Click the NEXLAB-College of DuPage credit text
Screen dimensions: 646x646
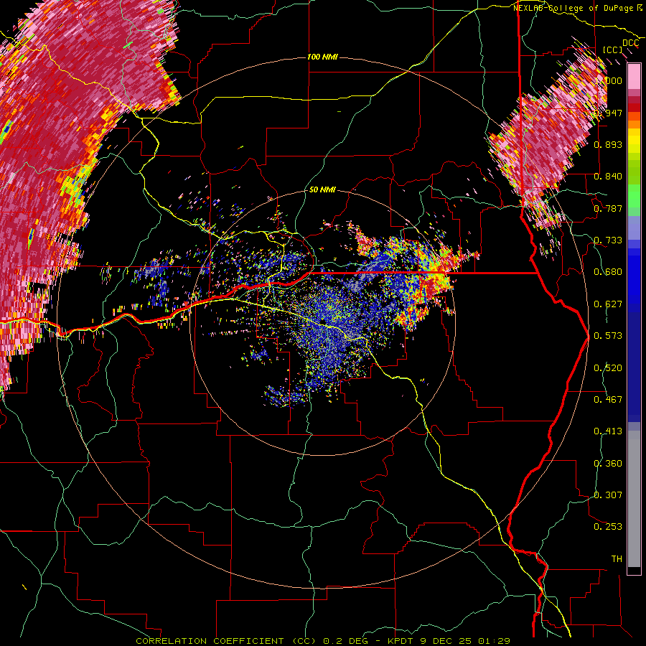coord(577,8)
